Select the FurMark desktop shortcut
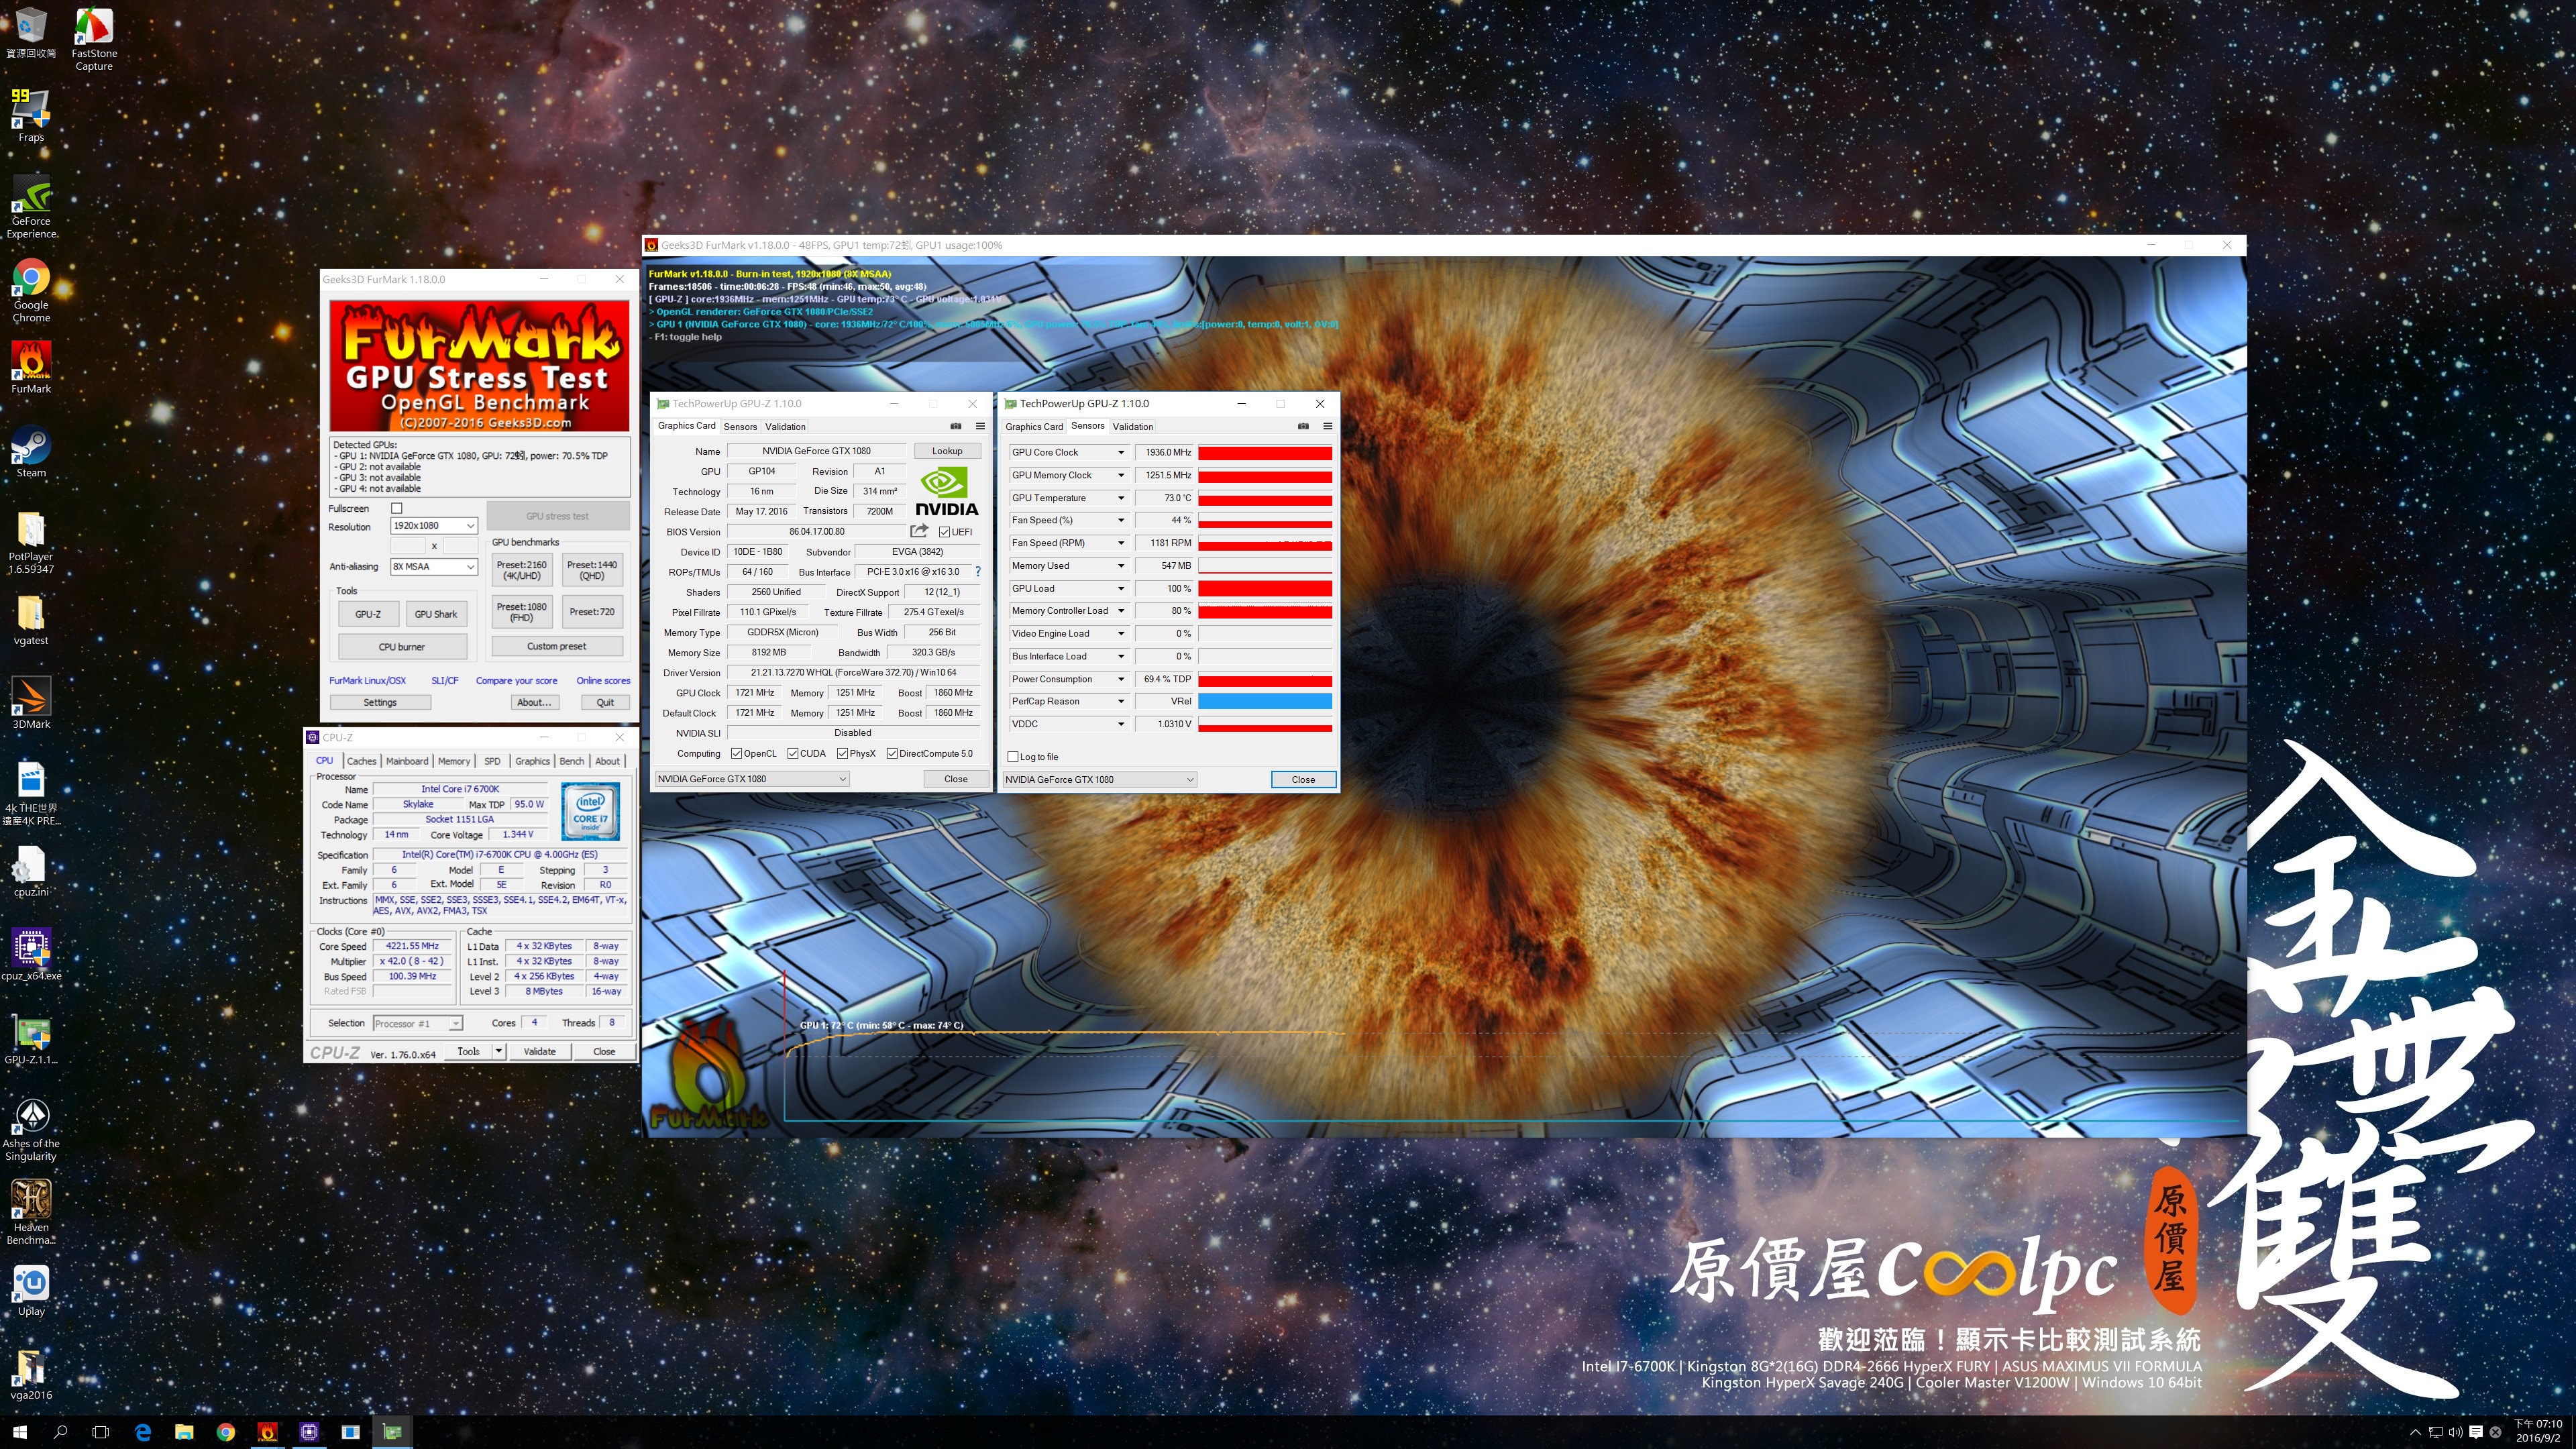This screenshot has width=2576, height=1449. coord(31,367)
